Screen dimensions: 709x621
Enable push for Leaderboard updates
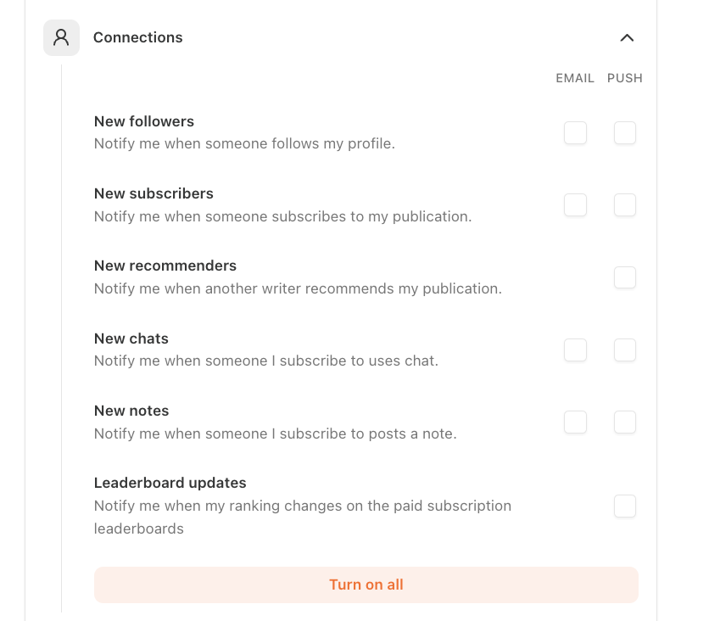pos(625,506)
